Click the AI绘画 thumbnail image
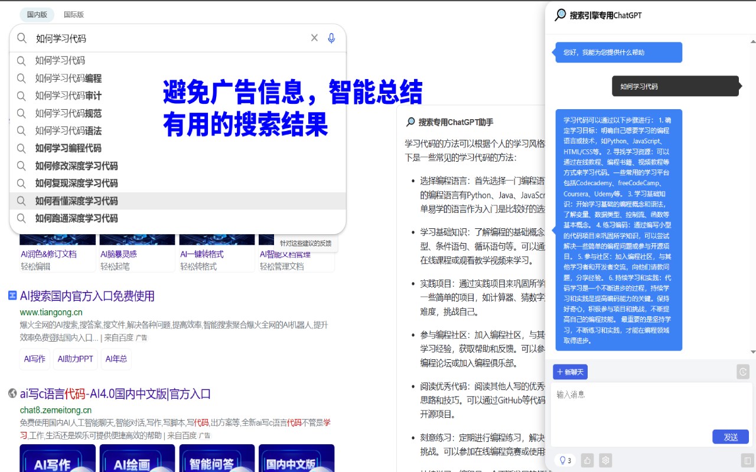Screen dimensions: 756x472 pyautogui.click(x=137, y=458)
